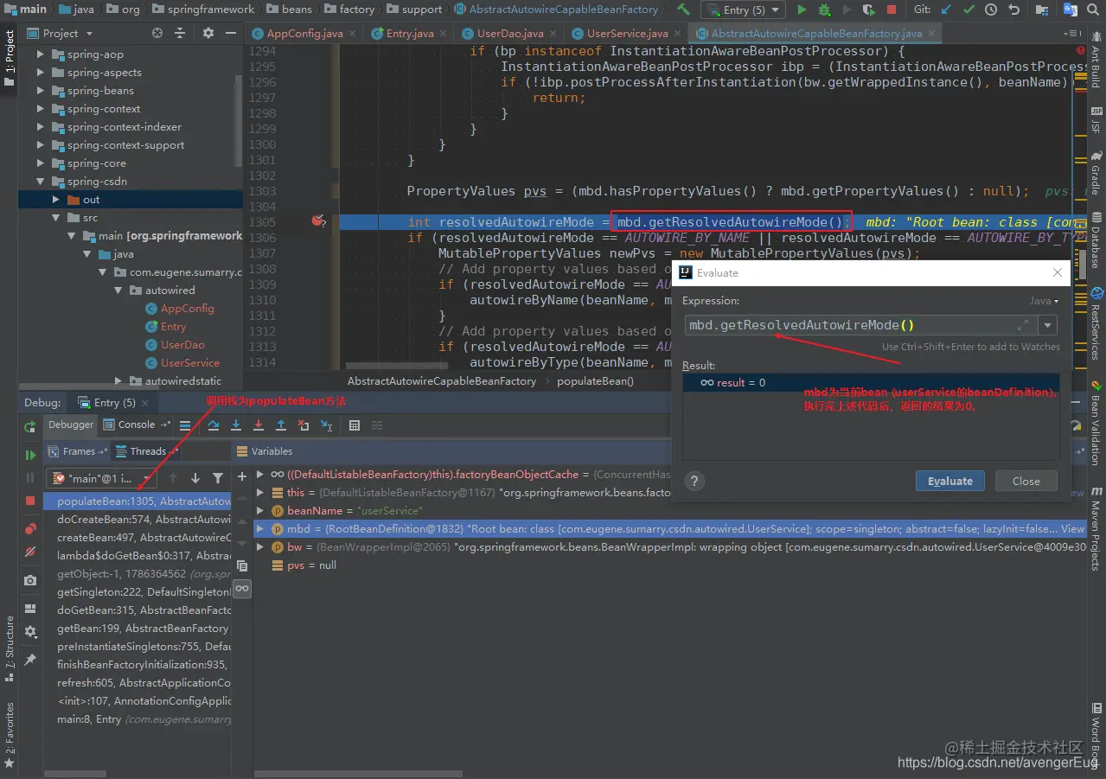Click the populateBean() breadcrumb
This screenshot has height=779, width=1106.
[x=595, y=380]
